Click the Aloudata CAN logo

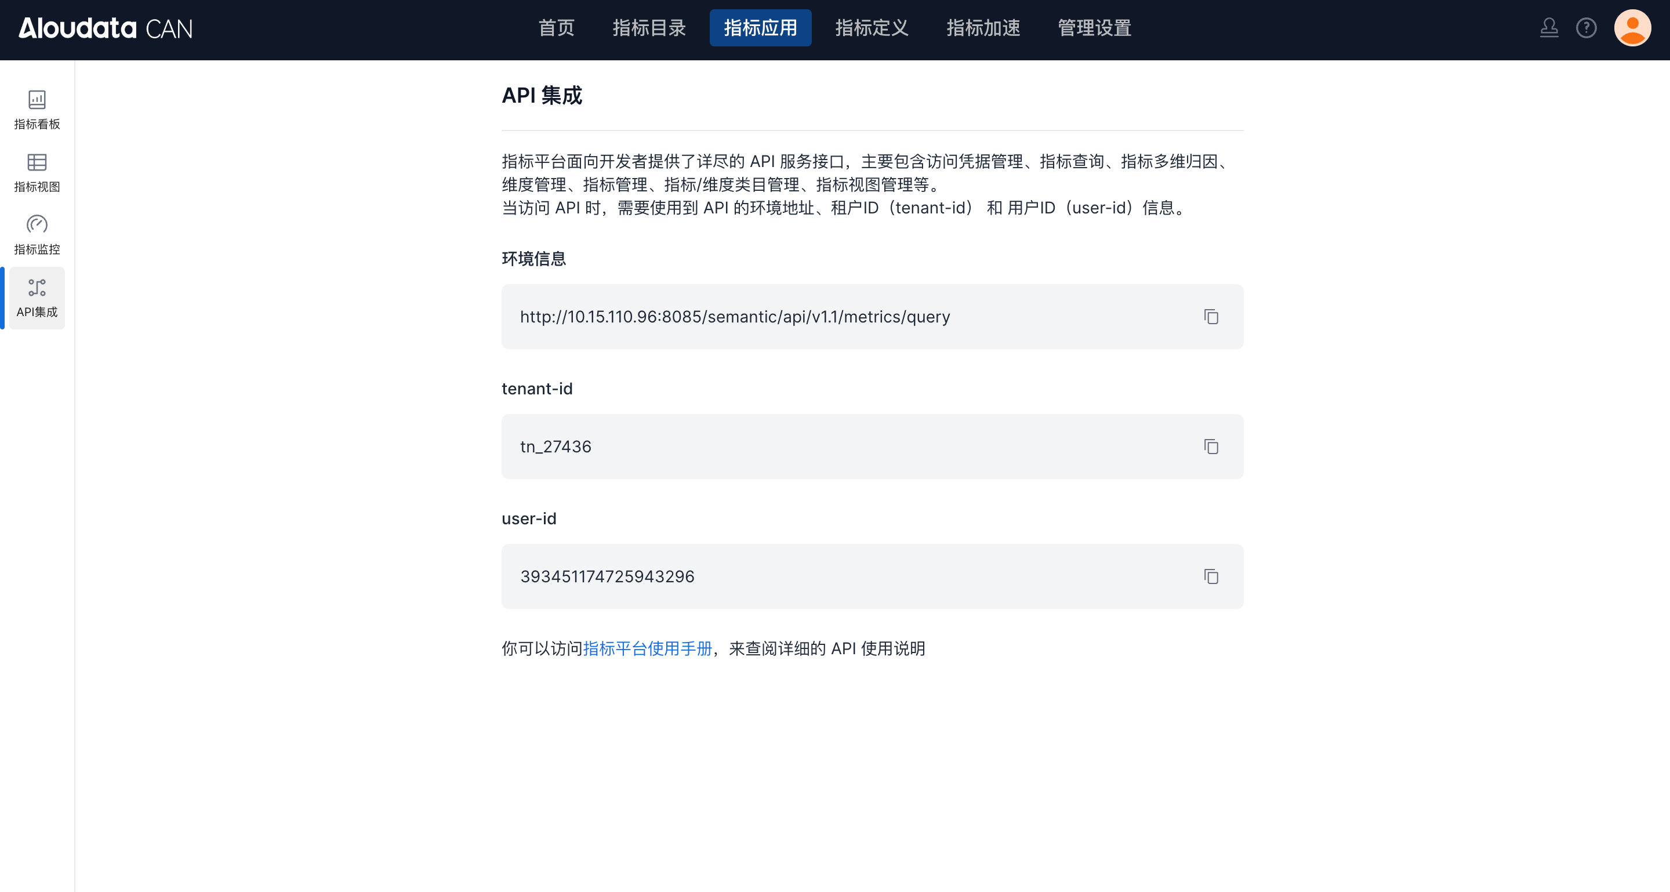[x=106, y=28]
